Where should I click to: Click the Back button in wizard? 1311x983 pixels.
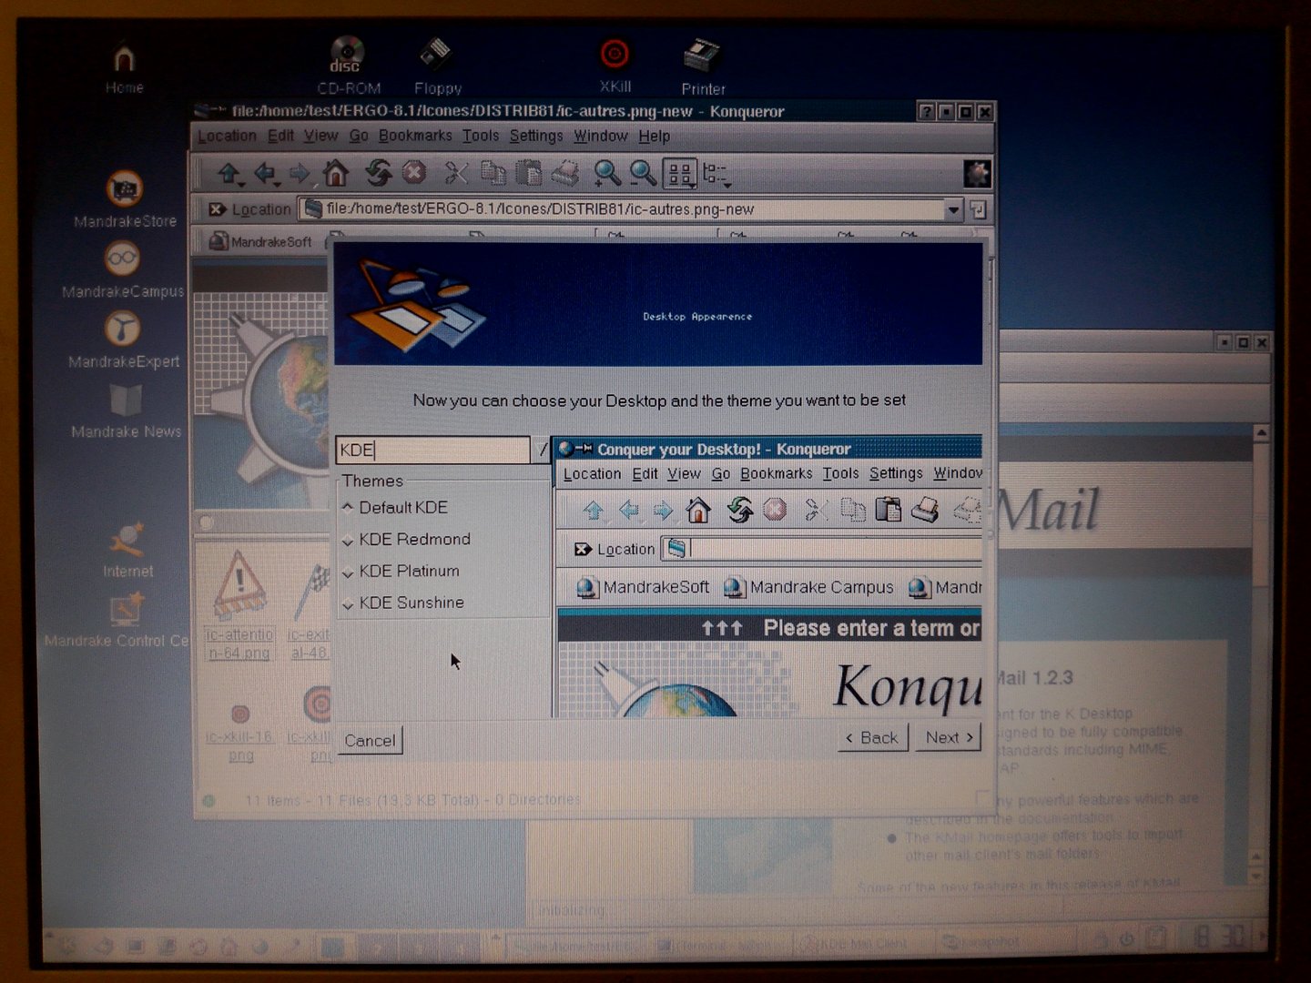872,737
